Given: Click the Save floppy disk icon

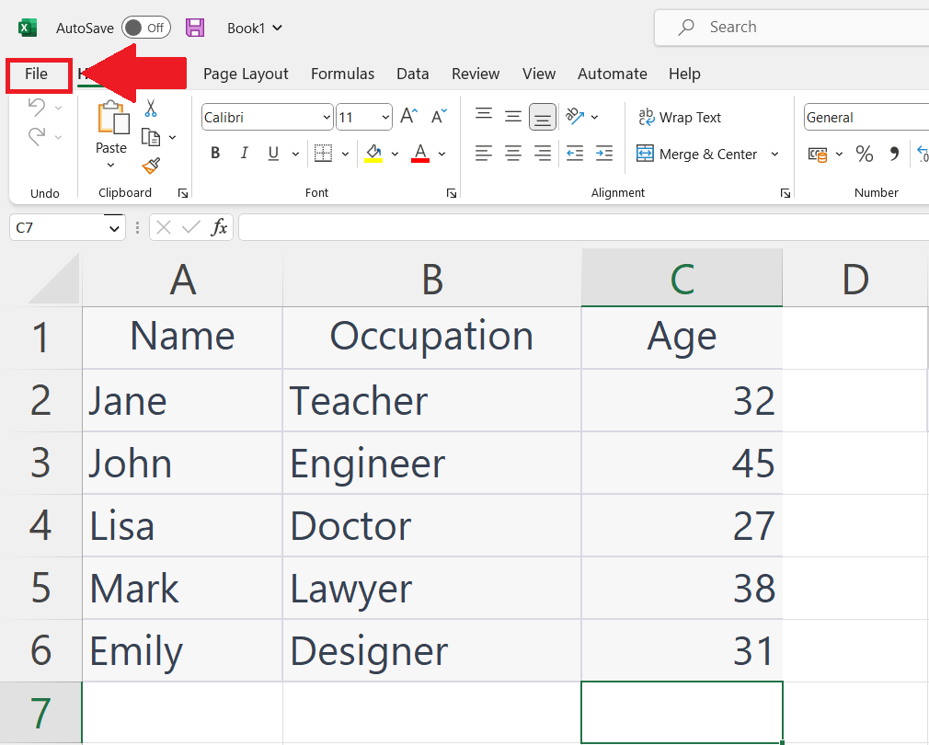Looking at the screenshot, I should (195, 28).
